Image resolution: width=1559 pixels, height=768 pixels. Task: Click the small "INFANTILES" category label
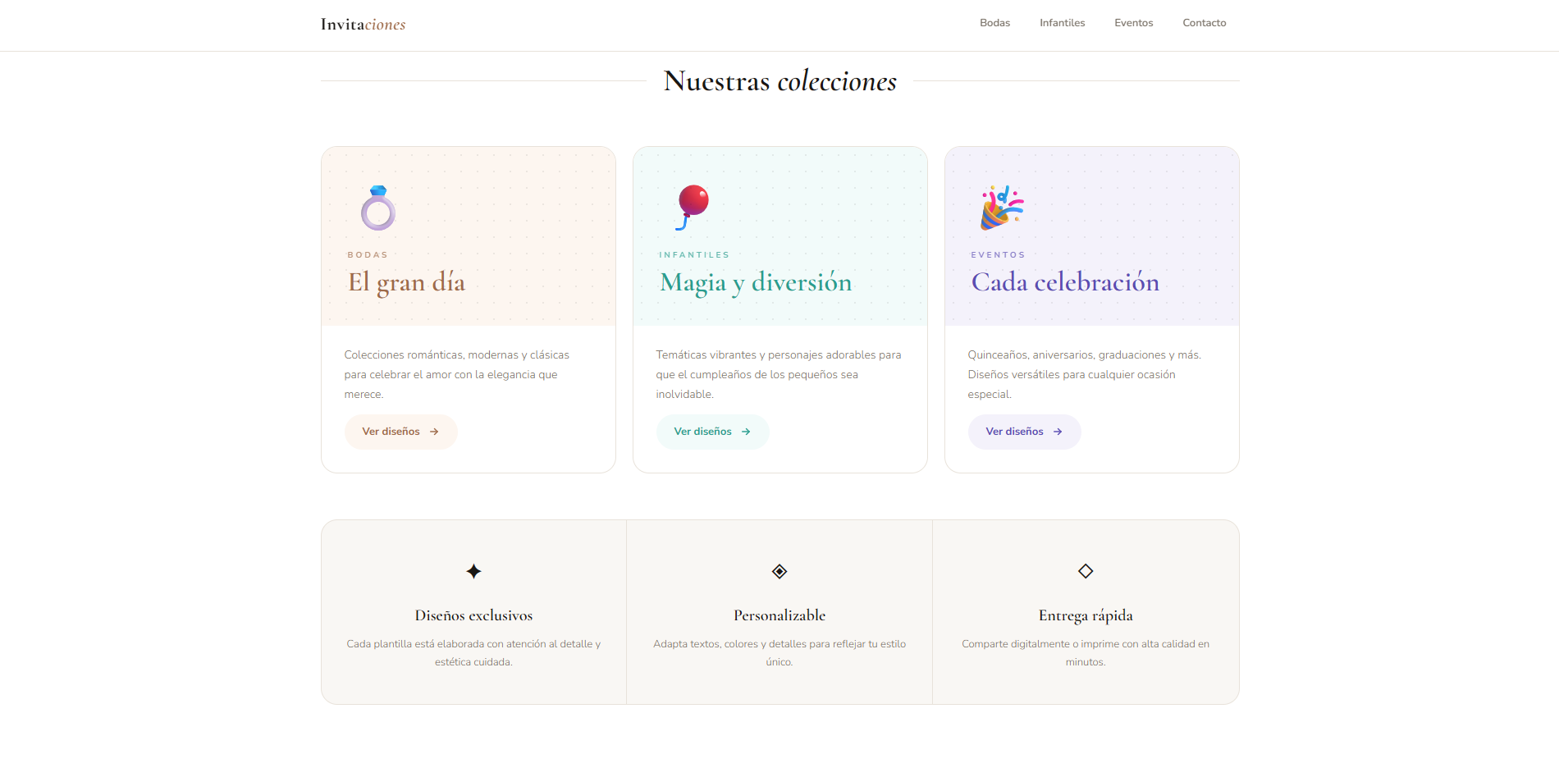694,255
